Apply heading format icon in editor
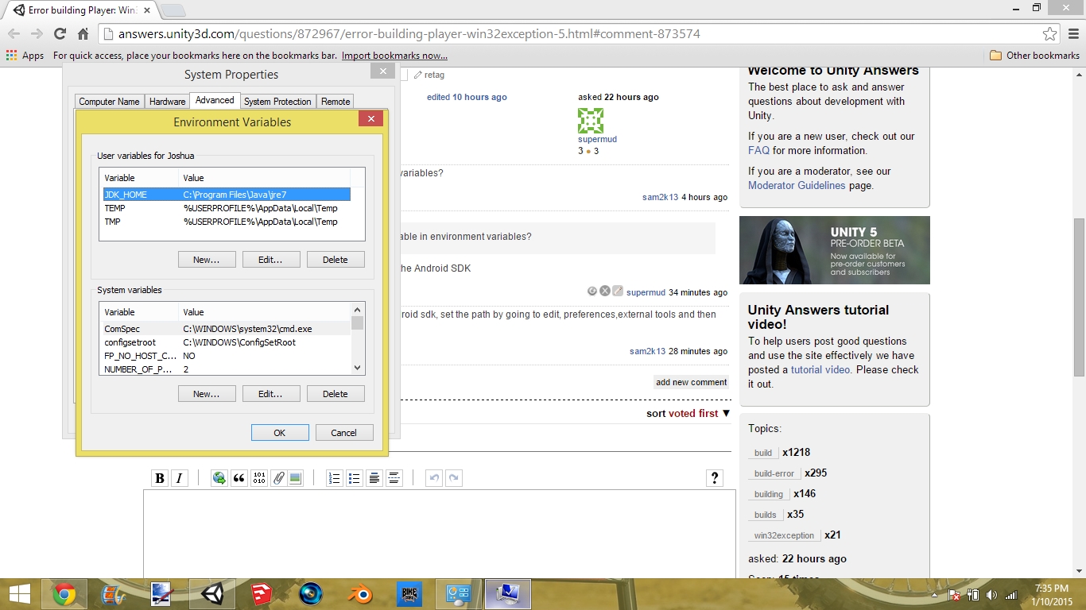This screenshot has width=1086, height=610. pos(374,478)
